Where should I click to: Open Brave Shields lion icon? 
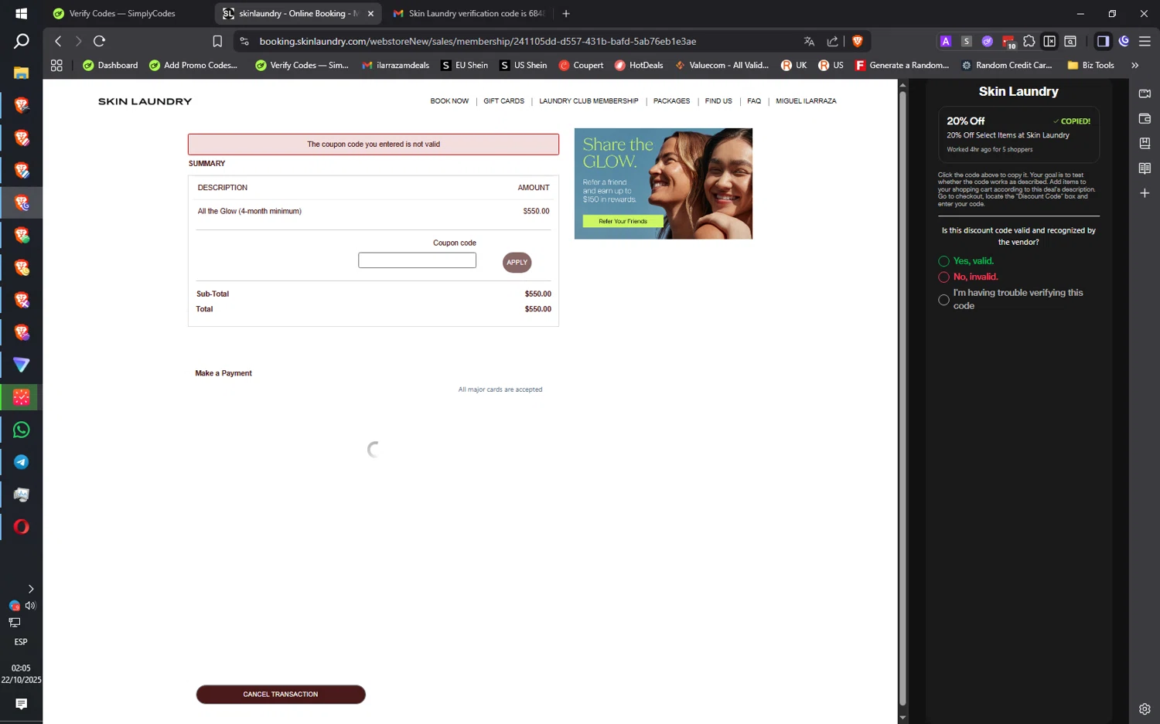click(x=857, y=41)
